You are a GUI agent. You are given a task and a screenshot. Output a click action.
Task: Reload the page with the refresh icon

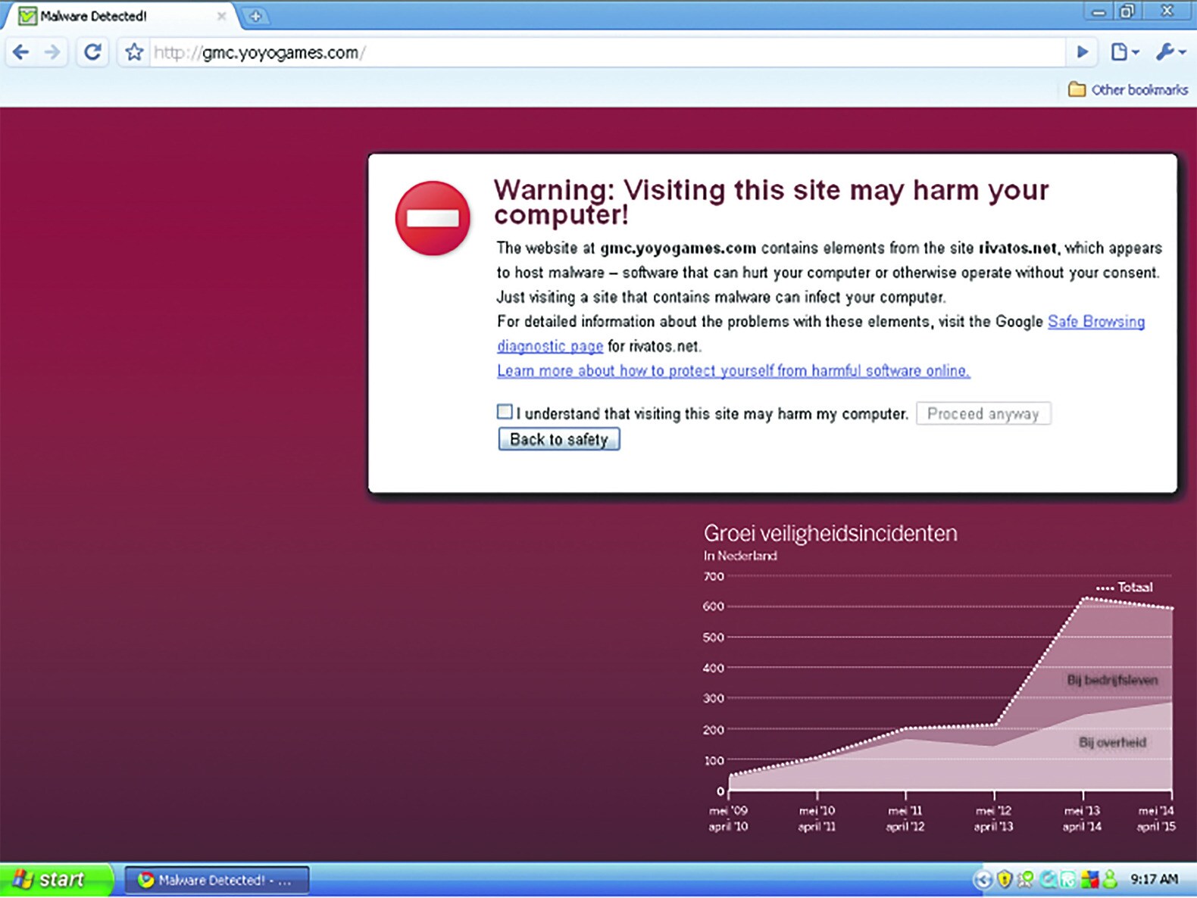92,52
